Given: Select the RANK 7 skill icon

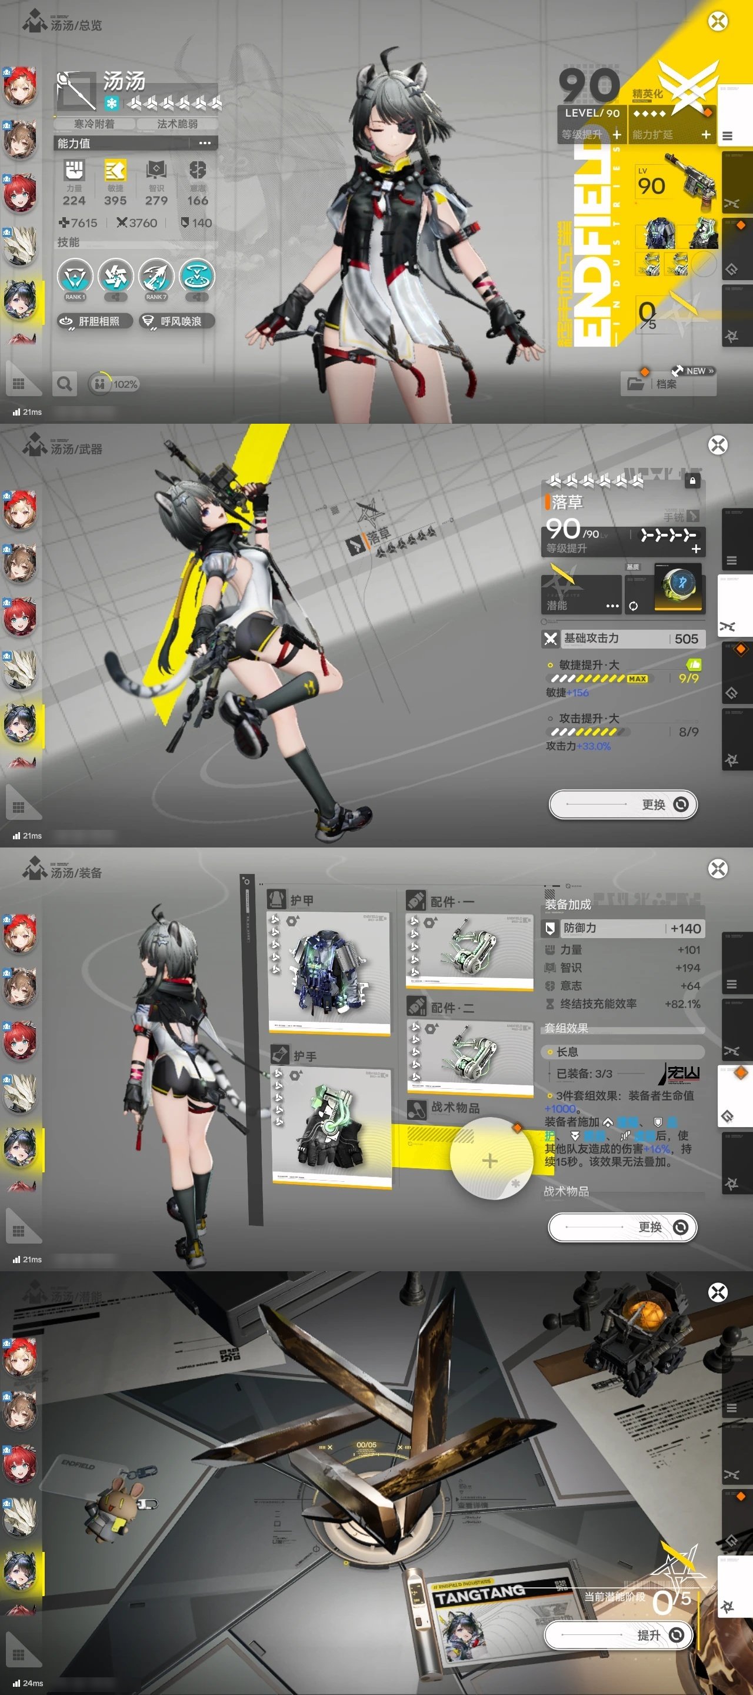Looking at the screenshot, I should coord(156,277).
